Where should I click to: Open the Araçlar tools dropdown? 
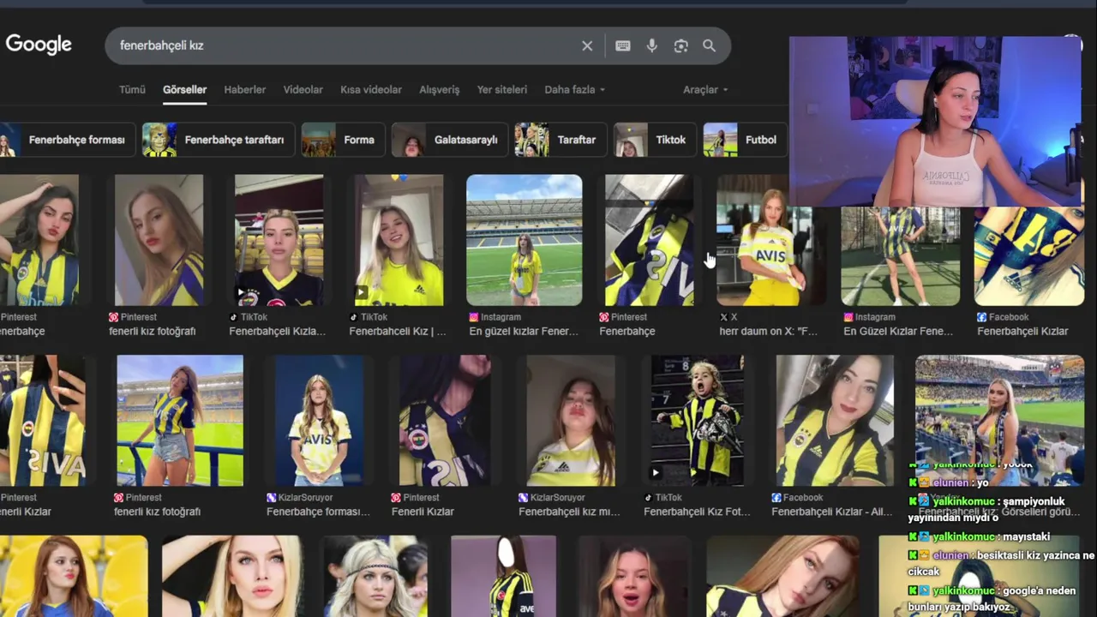(x=705, y=89)
